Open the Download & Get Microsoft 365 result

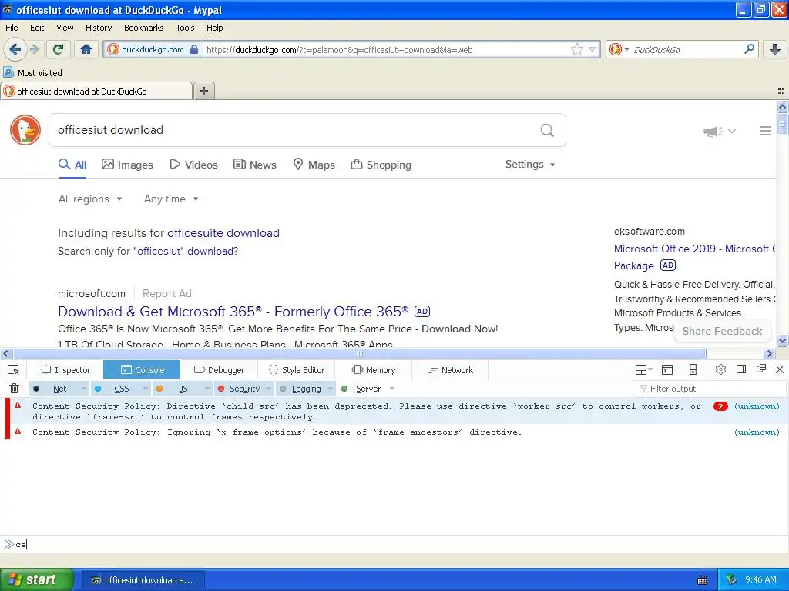pyautogui.click(x=233, y=312)
